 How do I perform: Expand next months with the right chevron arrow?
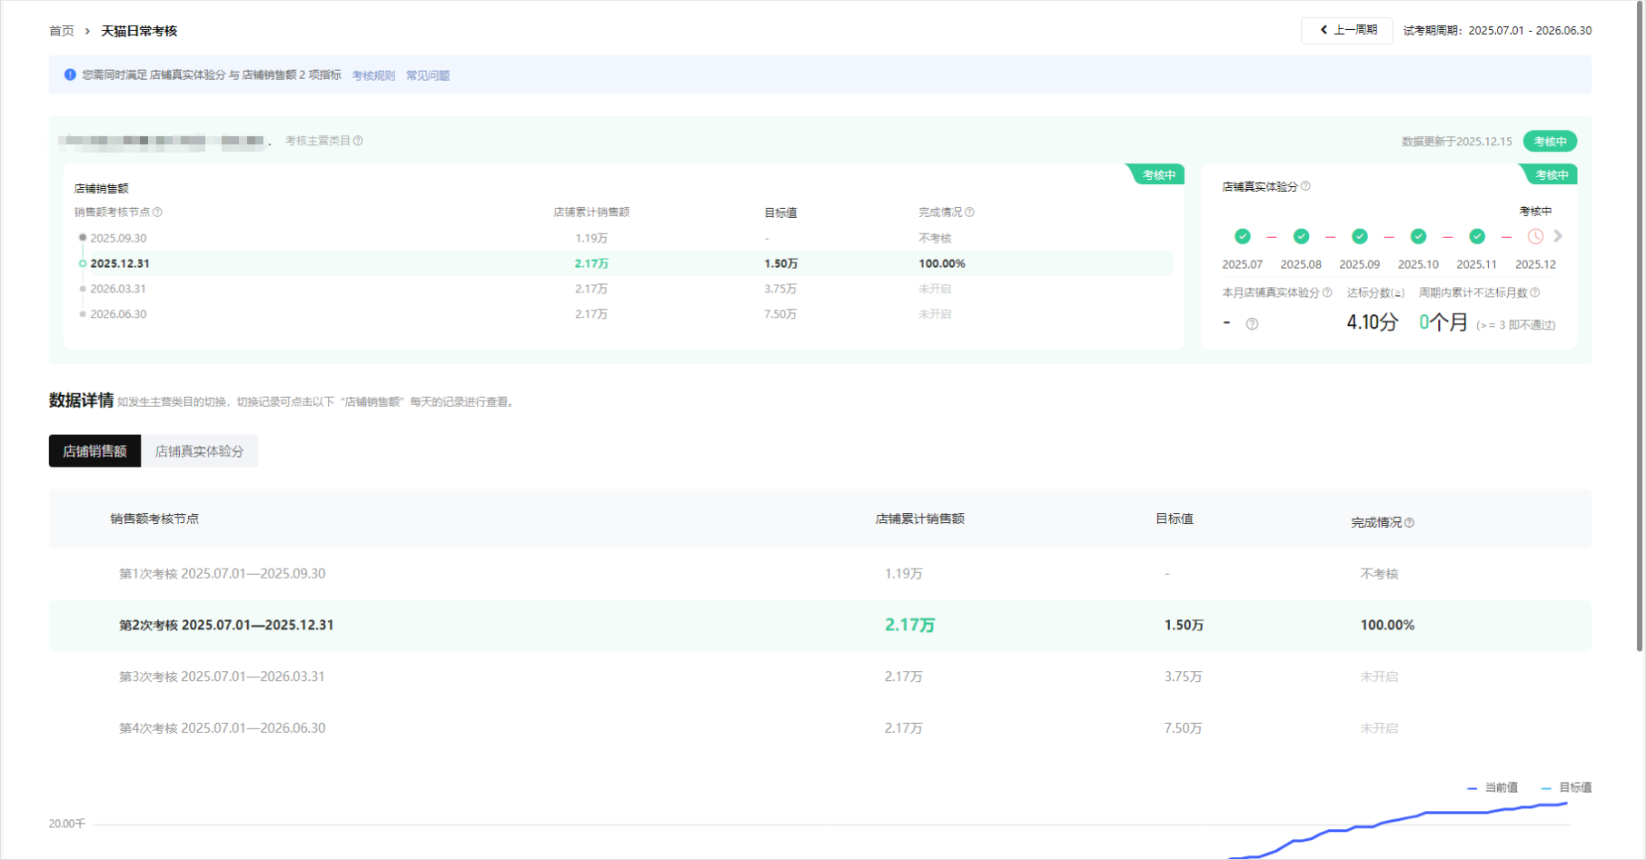click(x=1558, y=236)
